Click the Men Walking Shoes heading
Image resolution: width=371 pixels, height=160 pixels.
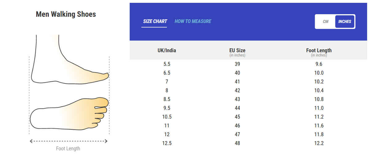click(x=66, y=14)
